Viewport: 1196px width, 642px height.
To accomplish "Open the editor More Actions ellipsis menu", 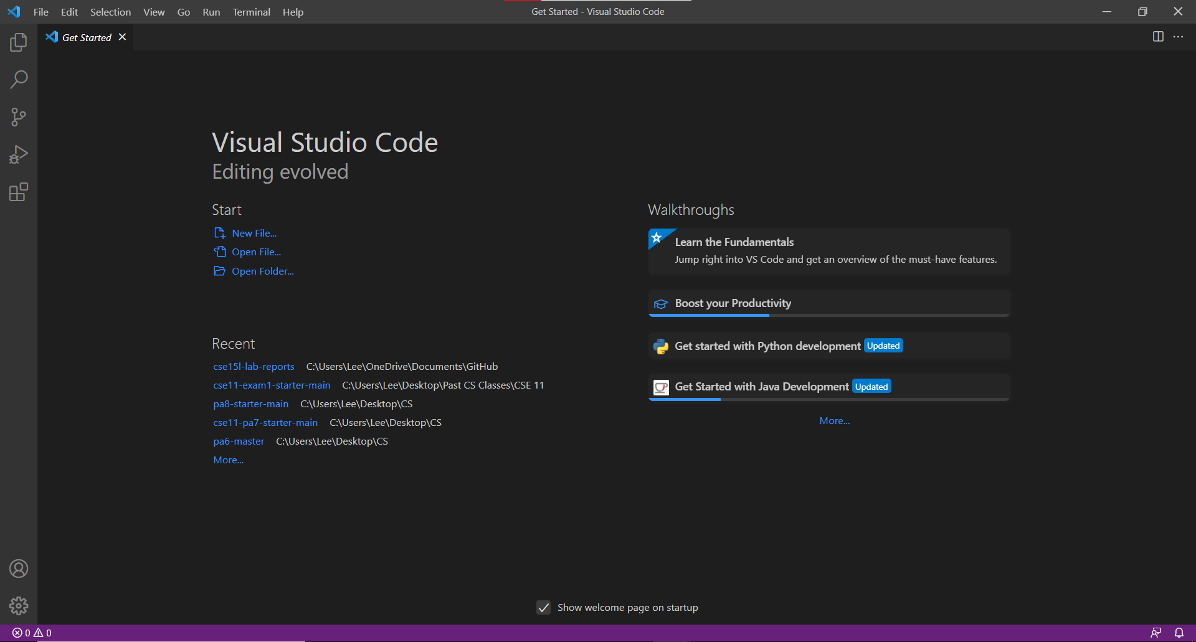I will pos(1178,37).
